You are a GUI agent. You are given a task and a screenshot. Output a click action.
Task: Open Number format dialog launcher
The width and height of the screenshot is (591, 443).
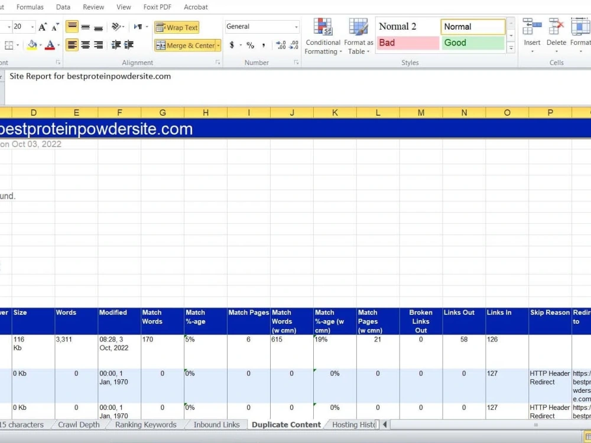click(x=296, y=63)
